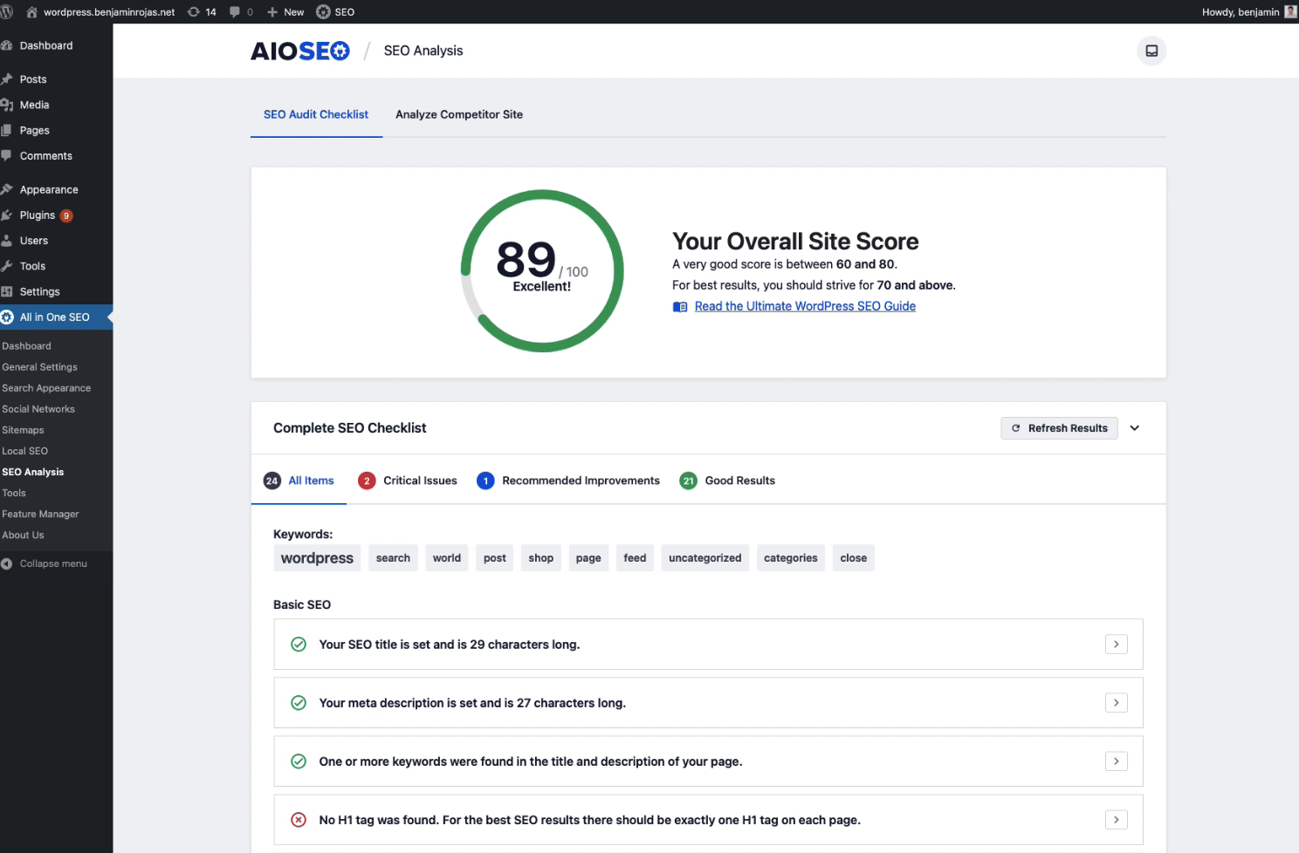Open the comments bubble in admin bar
The image size is (1299, 853).
pos(241,12)
